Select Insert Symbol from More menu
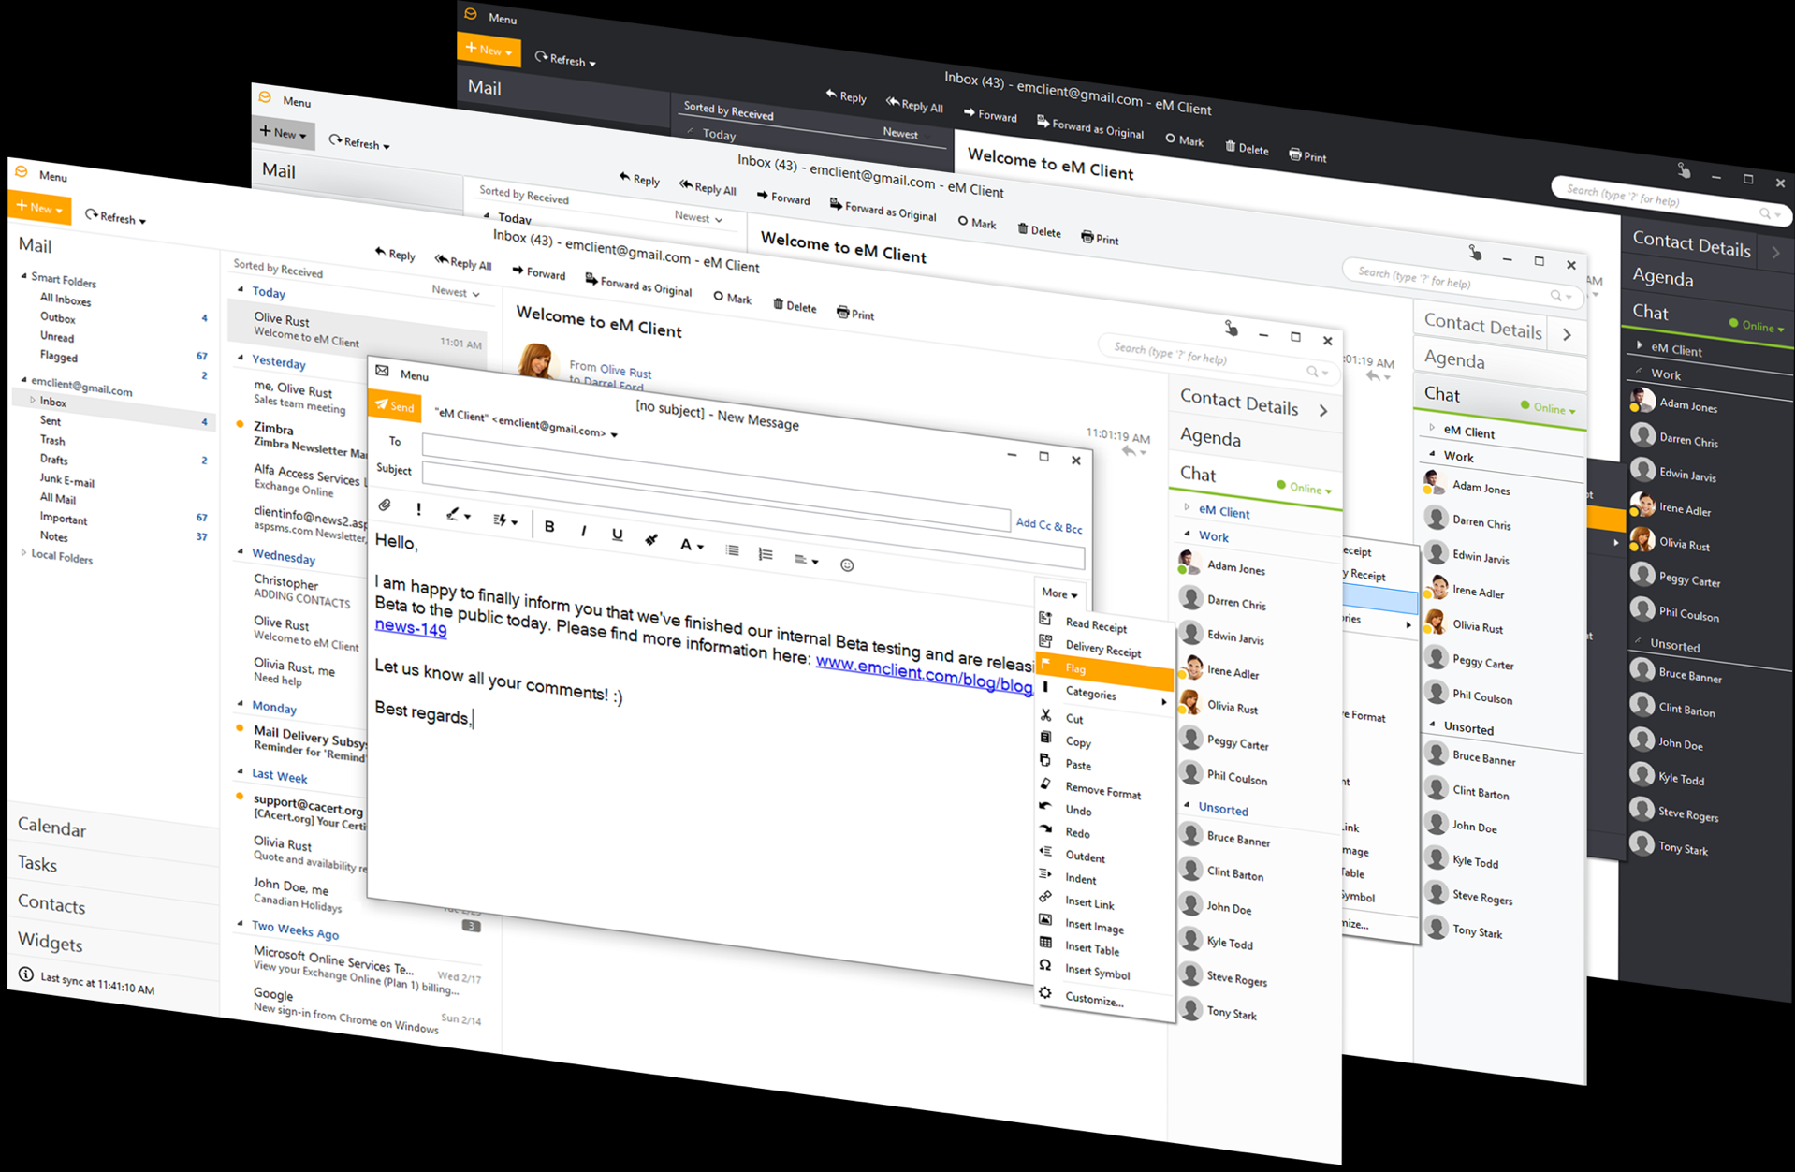This screenshot has height=1172, width=1795. (1097, 973)
